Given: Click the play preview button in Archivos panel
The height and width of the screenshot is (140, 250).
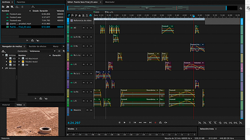Looking at the screenshot, I should (27, 40).
